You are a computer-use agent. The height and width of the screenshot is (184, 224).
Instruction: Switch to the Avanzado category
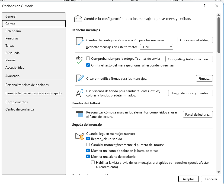(34, 76)
